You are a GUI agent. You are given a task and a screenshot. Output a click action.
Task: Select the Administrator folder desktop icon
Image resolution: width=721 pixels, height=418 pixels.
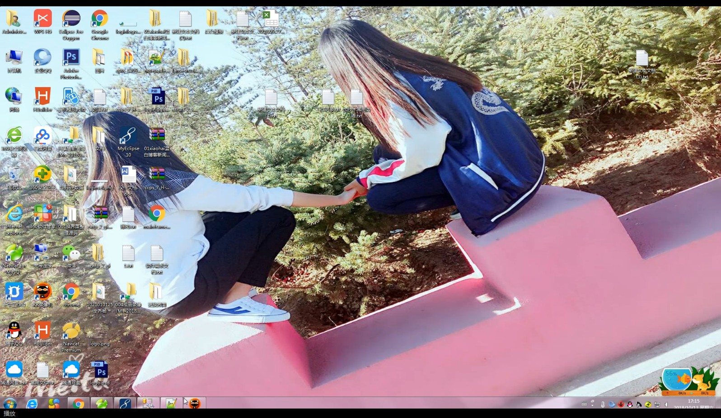[x=14, y=22]
